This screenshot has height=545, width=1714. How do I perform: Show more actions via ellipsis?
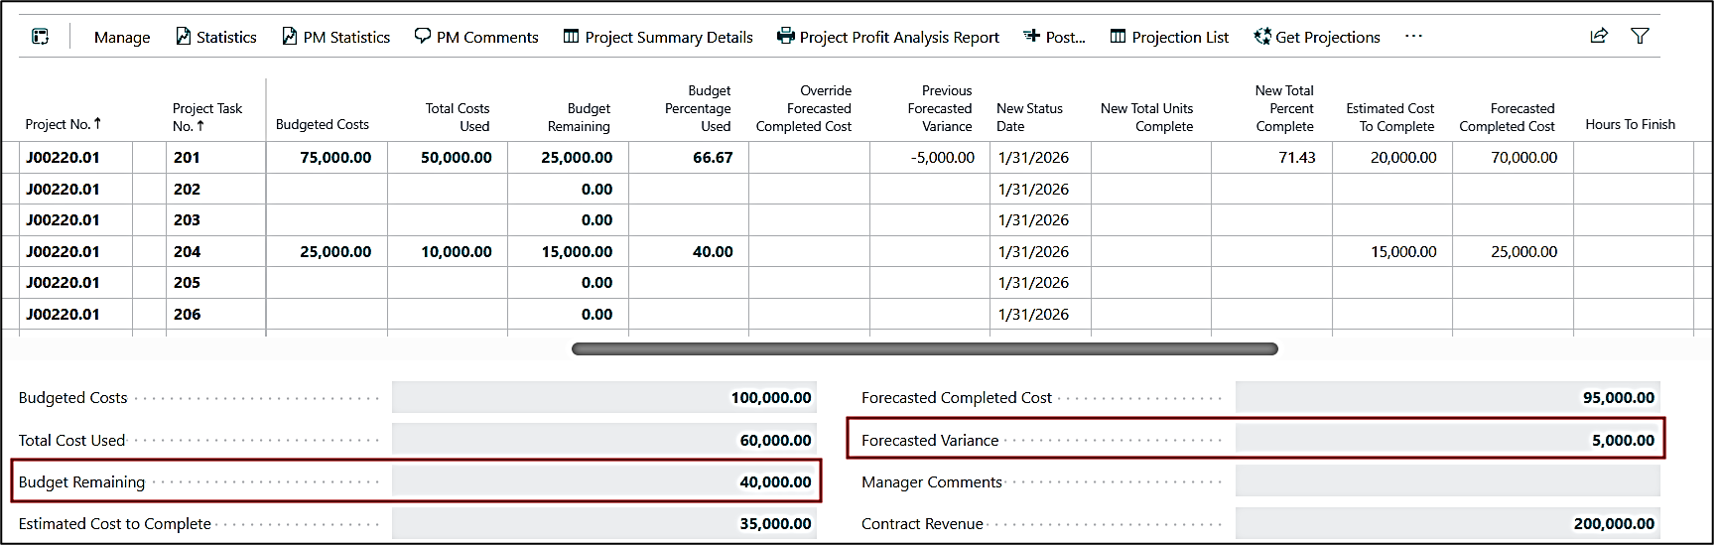1413,37
